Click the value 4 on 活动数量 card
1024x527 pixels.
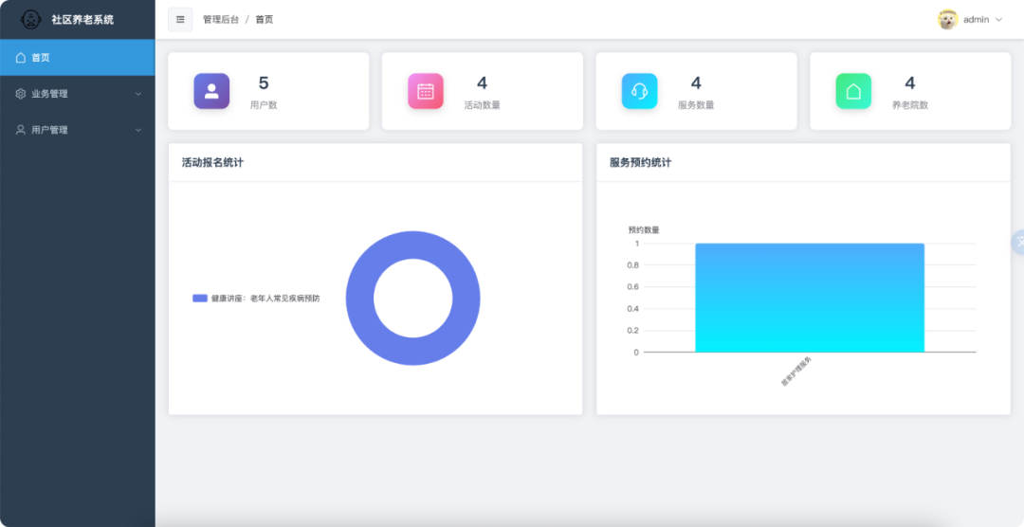click(482, 82)
